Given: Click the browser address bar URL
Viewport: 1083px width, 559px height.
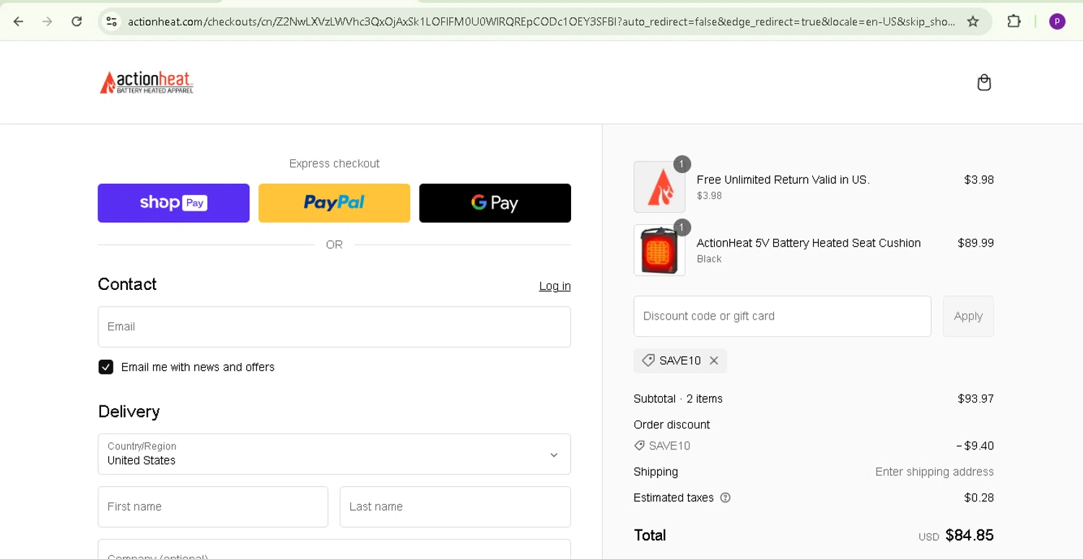Looking at the screenshot, I should tap(541, 22).
